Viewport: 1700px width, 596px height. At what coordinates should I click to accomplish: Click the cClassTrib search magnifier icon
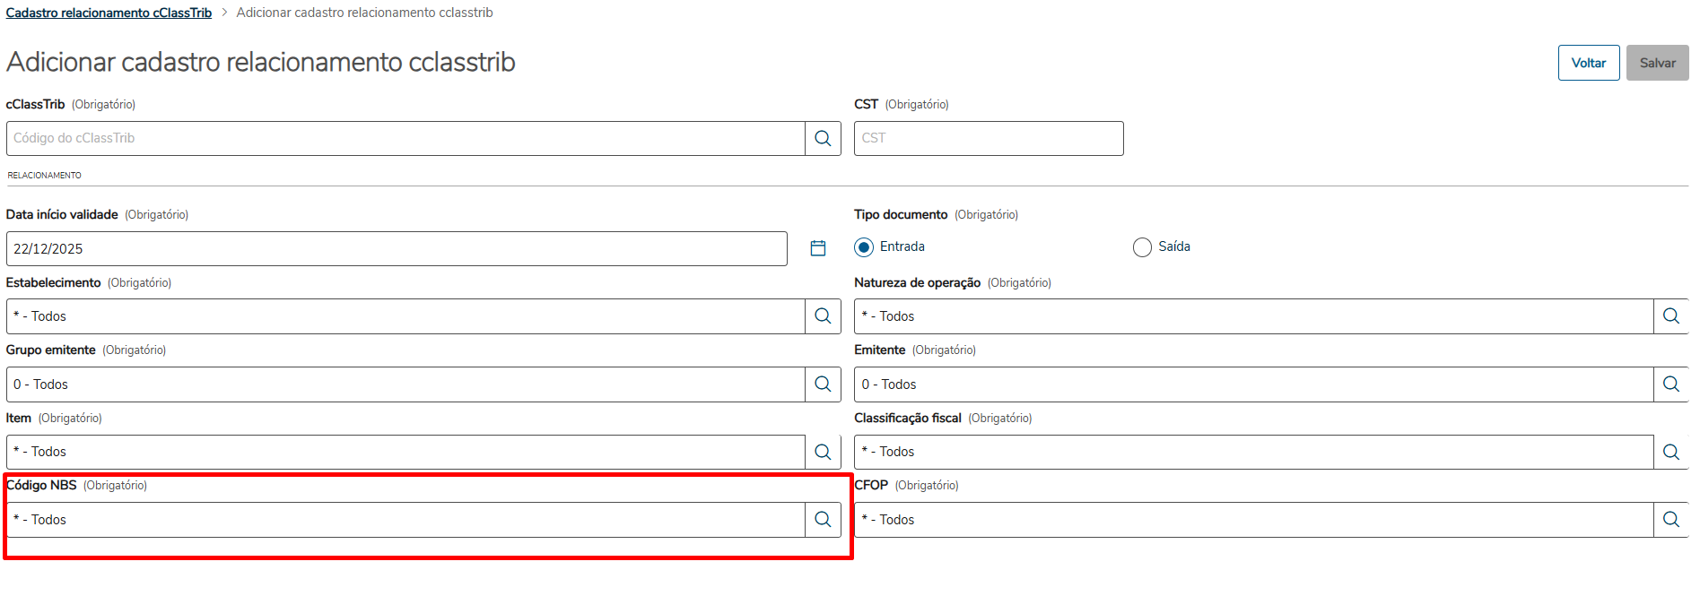(823, 138)
